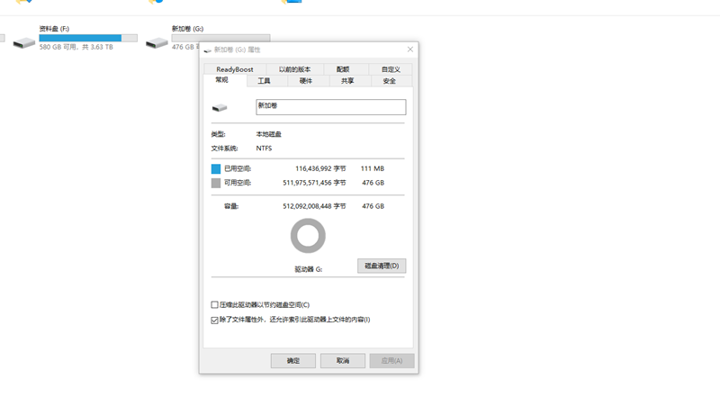
Task: Uncheck the allow file content indexing checkbox
Action: coord(214,320)
